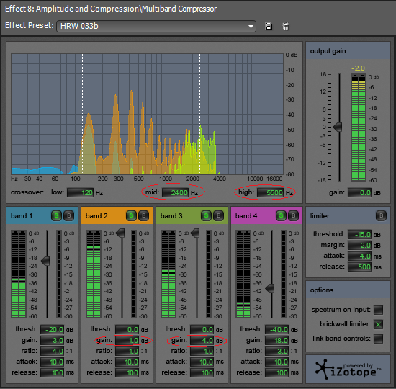Click band 3 ratio value field
396x389 pixels.
click(202, 351)
